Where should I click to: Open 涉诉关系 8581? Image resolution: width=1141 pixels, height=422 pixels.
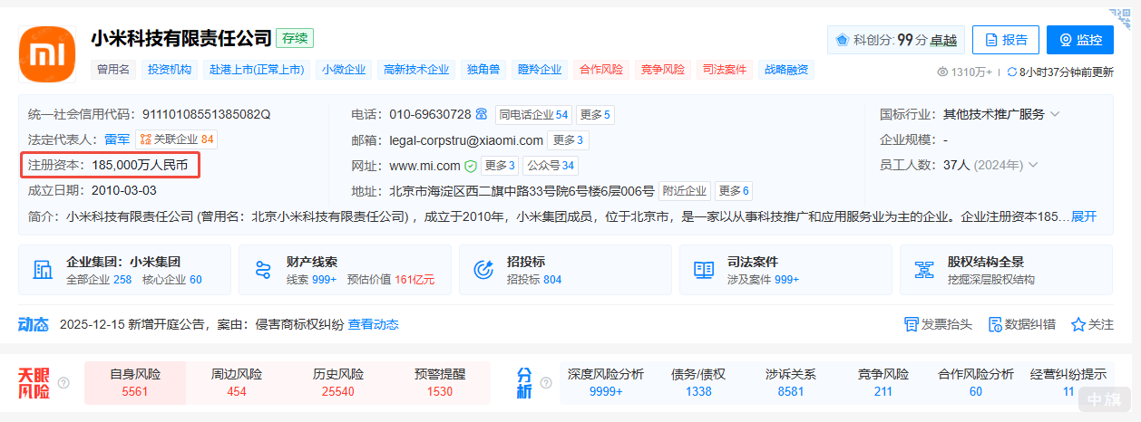pos(791,383)
